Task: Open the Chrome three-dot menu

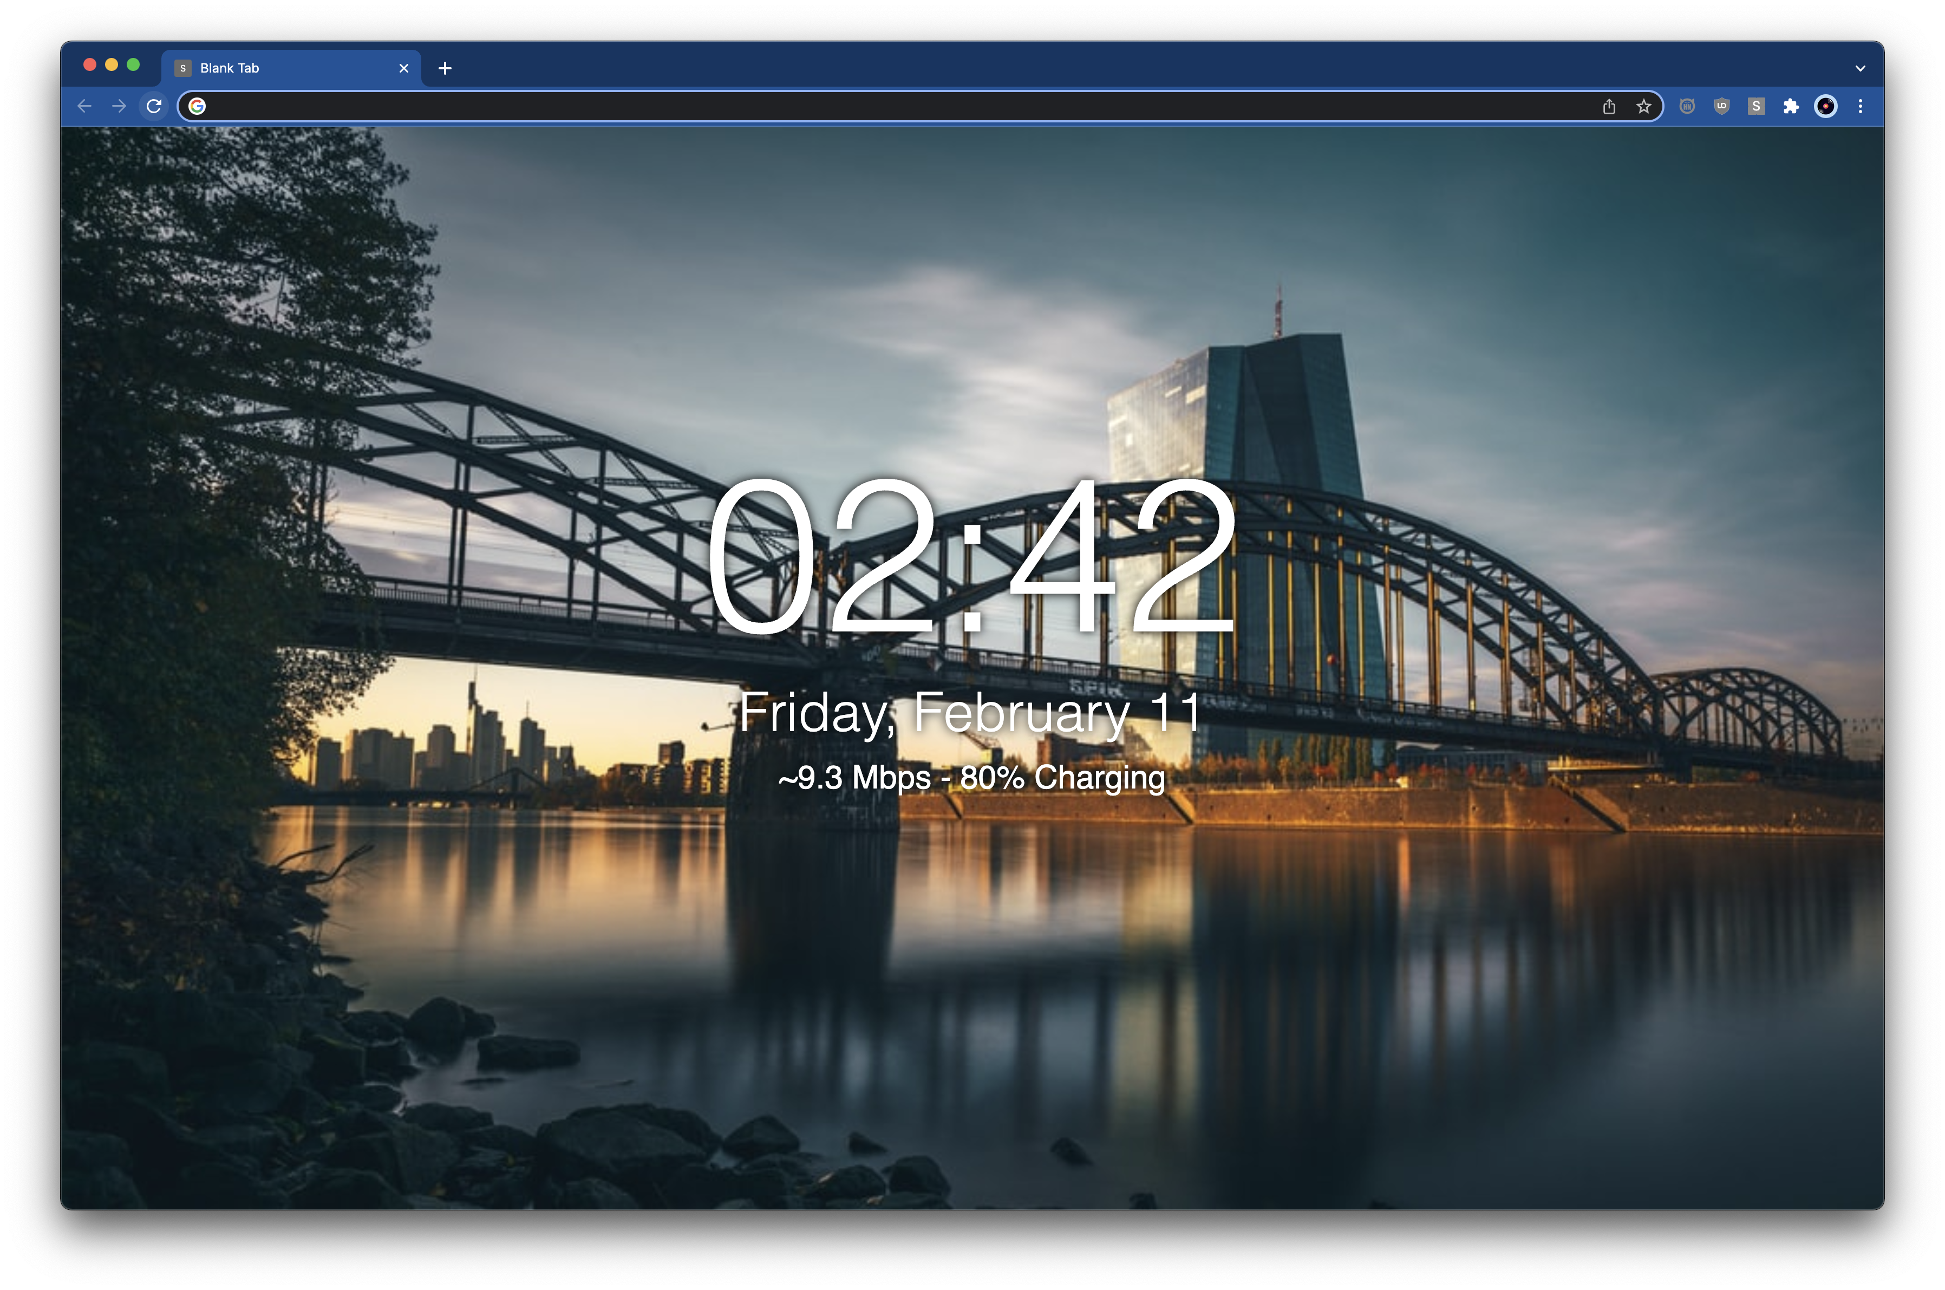Action: 1861,106
